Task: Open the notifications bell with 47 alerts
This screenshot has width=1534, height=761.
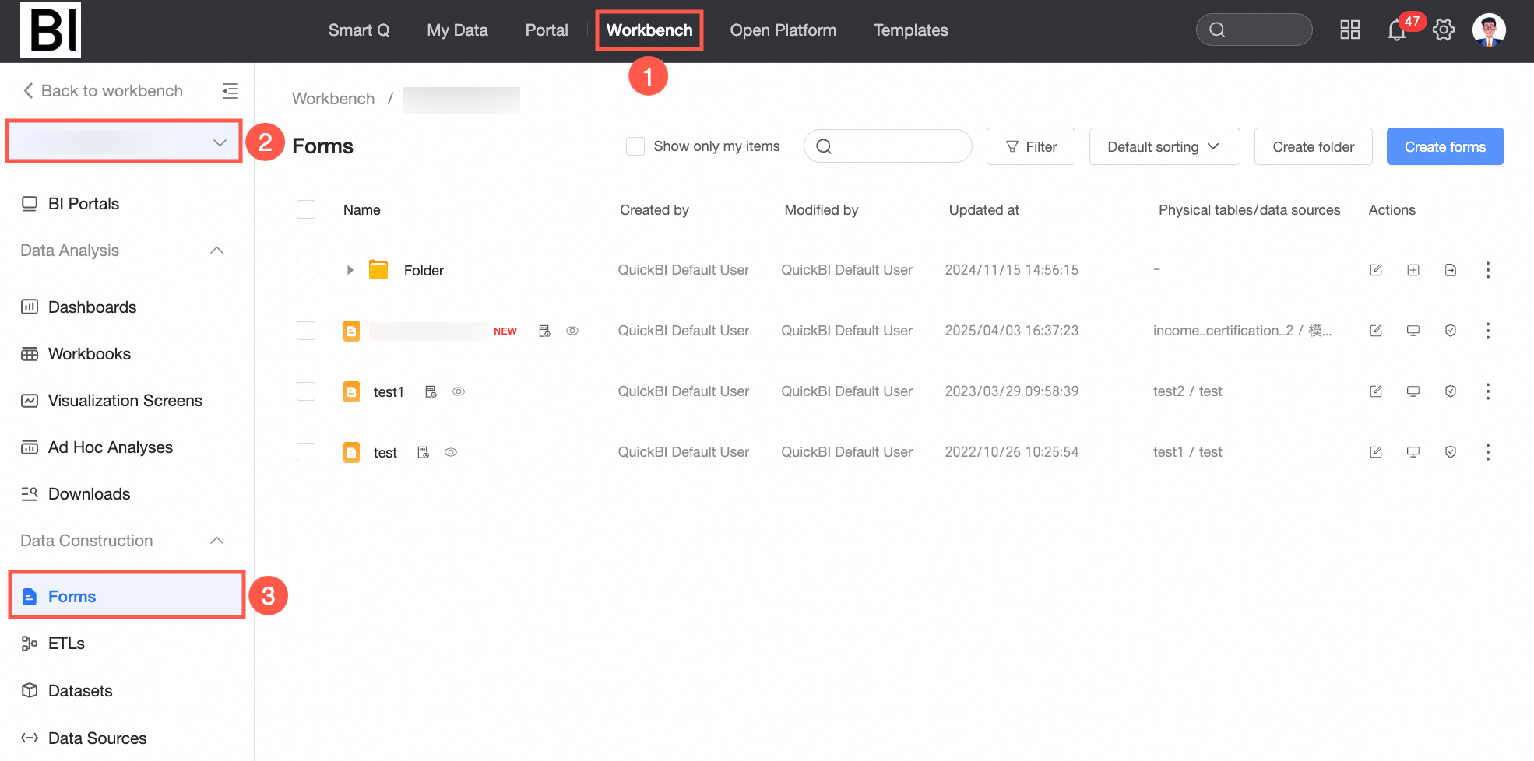Action: coord(1397,30)
